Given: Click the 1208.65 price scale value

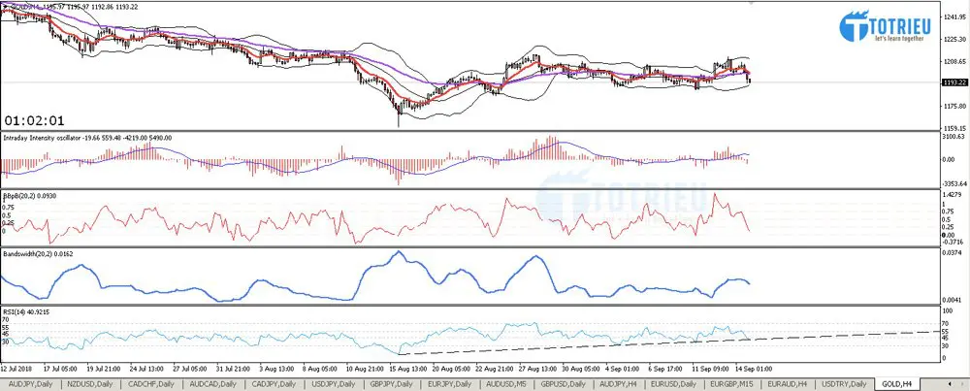Looking at the screenshot, I should [x=954, y=62].
